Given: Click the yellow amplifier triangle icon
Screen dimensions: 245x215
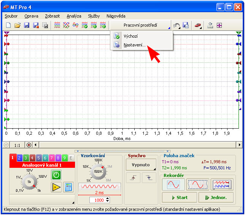Looking at the screenshot, I should point(56,187).
